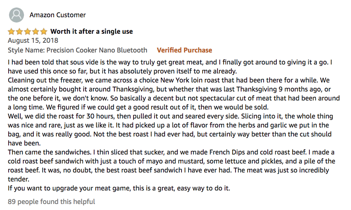Click the review date August 15, 2018

click(33, 40)
